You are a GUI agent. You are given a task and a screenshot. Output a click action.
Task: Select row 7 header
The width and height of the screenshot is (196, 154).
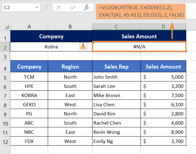pos(5,95)
